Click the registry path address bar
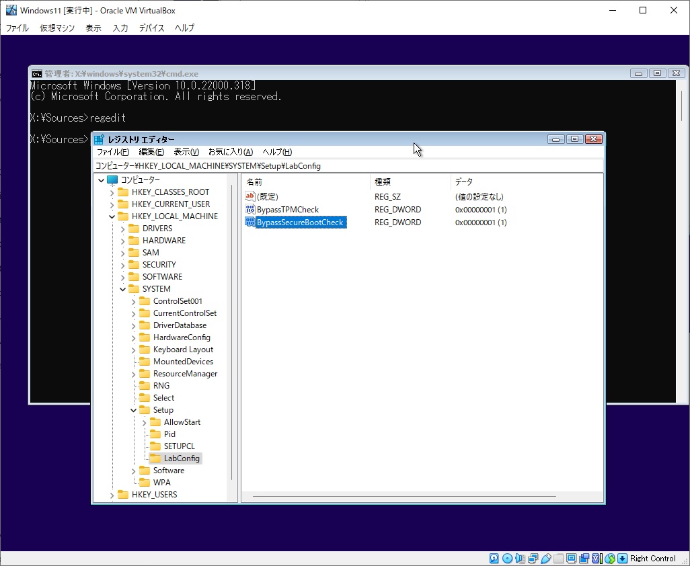Screen dimensions: 690x566 (x=348, y=166)
